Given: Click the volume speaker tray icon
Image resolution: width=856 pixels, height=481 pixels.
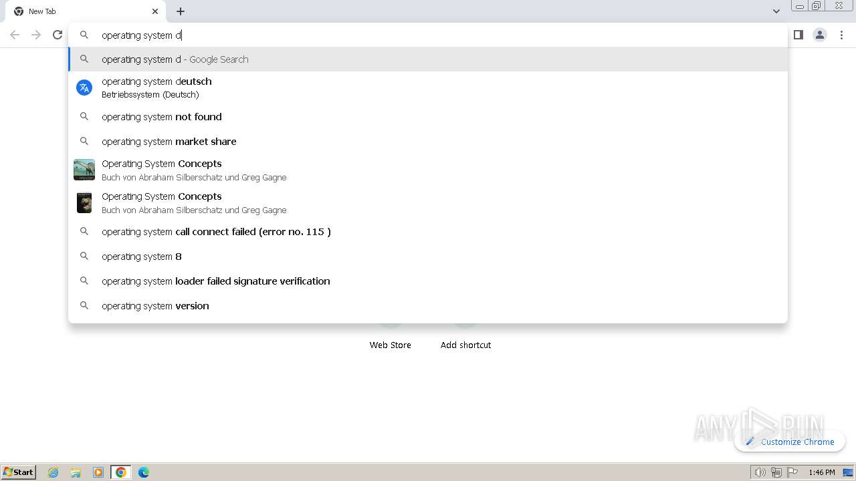Looking at the screenshot, I should [x=760, y=472].
